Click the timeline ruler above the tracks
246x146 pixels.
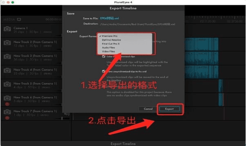(215, 19)
